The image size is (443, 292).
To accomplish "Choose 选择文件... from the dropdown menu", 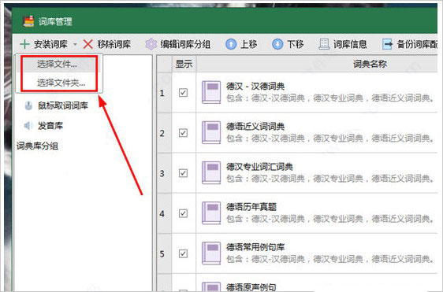I will coord(57,64).
